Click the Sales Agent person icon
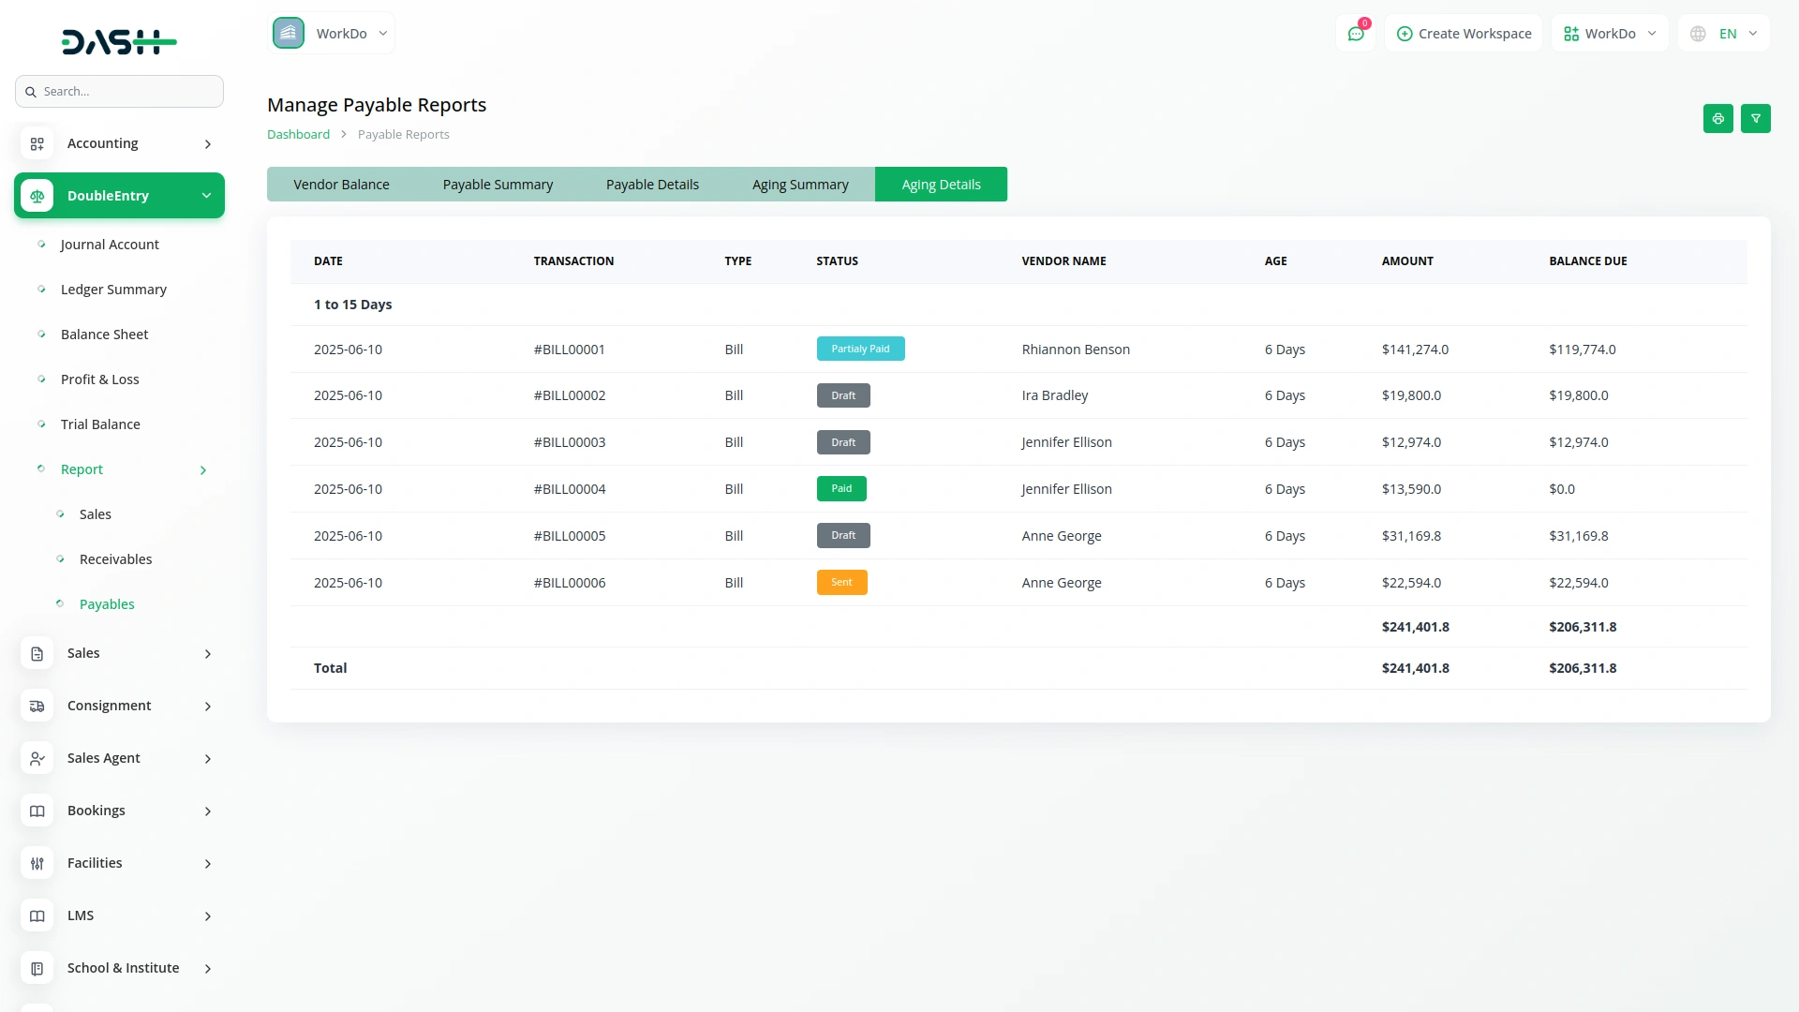 click(37, 758)
